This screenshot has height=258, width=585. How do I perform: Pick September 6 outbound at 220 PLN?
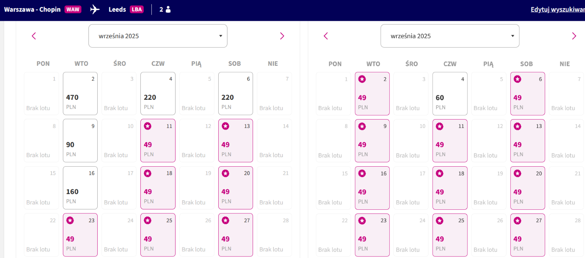(235, 94)
